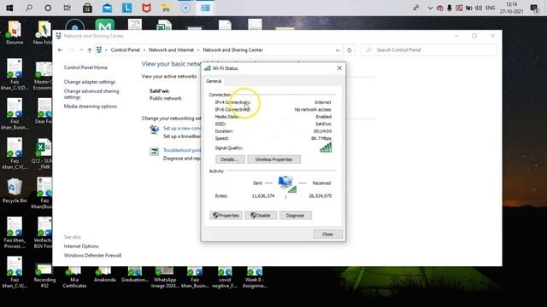
Task: Open the Mail app on the taskbar
Action: pos(107,8)
